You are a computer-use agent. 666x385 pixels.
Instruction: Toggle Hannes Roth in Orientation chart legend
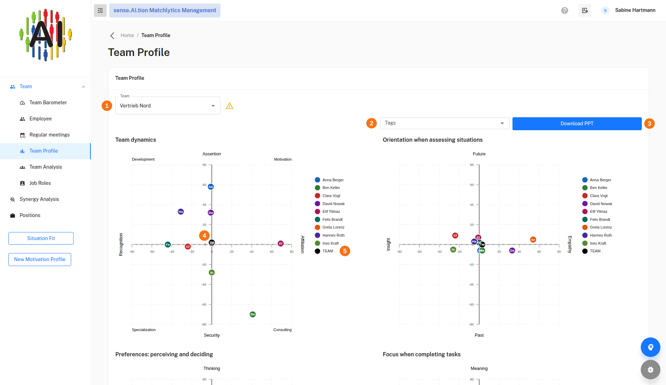click(597, 235)
